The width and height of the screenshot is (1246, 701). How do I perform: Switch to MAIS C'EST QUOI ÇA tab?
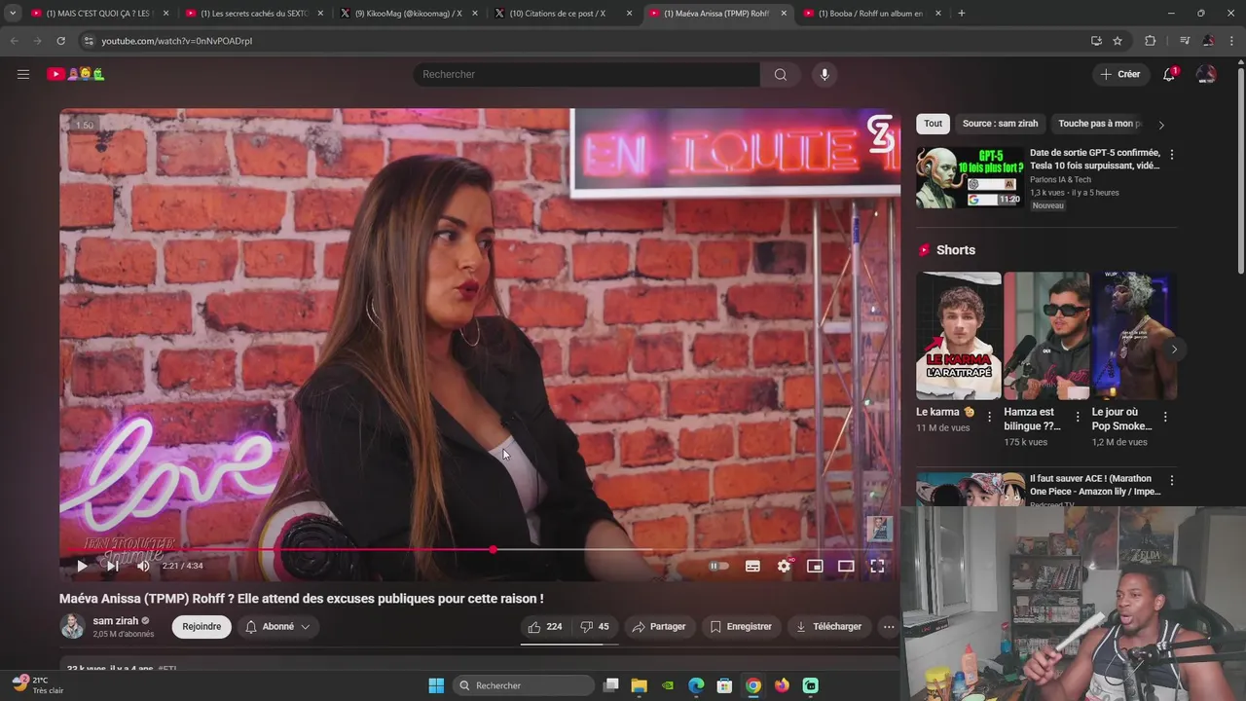(98, 14)
